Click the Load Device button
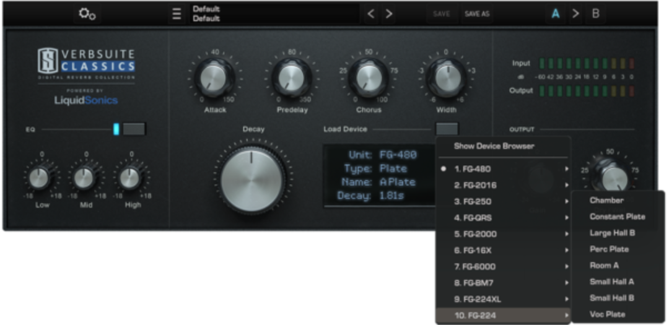Screen dimensions: 669x325 point(447,129)
